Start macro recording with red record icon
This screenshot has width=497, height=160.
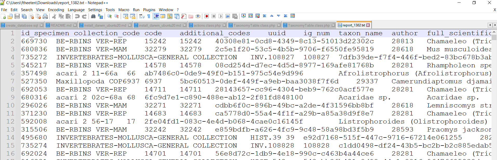point(207,16)
